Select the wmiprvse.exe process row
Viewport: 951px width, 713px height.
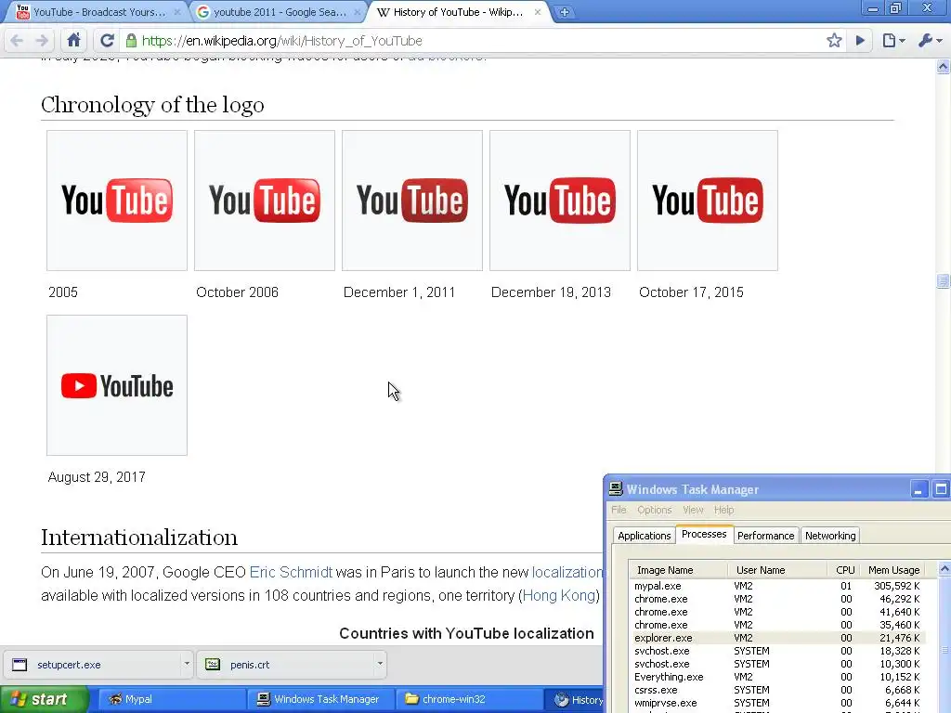tap(777, 704)
